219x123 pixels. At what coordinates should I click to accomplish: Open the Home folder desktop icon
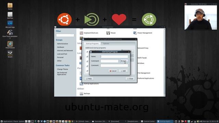tap(10, 6)
